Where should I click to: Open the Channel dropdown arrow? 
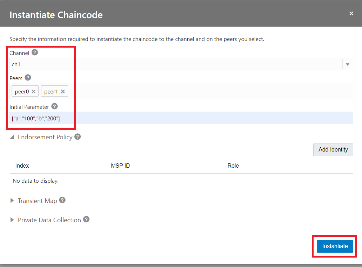(x=348, y=64)
